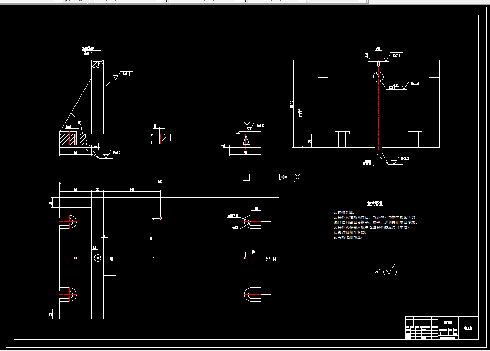Viewport: 490px width, 351px height.
Task: Pick the Y axis arrowhead of the UCS icon
Action: click(x=246, y=141)
